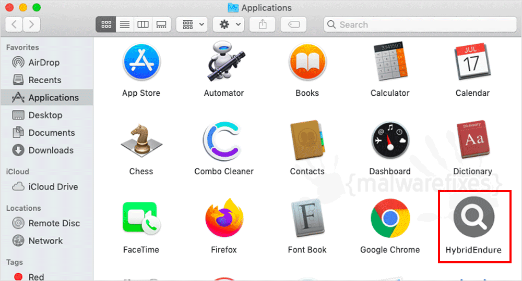This screenshot has height=281, width=522.
Task: Open the group-by arrangement dropdown
Action: click(x=192, y=24)
